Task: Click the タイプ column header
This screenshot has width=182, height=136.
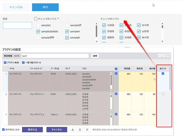Action: [72, 68]
